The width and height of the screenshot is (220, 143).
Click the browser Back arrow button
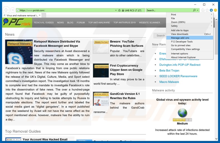pyautogui.click(x=6, y=10)
